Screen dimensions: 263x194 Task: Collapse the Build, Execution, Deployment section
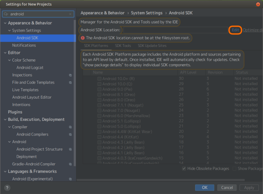click(x=5, y=120)
